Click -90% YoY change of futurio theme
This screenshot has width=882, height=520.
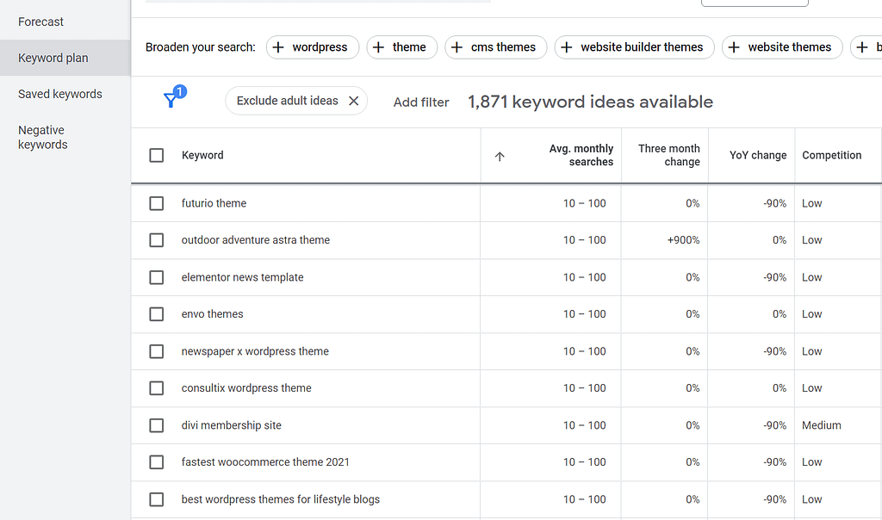[x=774, y=203]
